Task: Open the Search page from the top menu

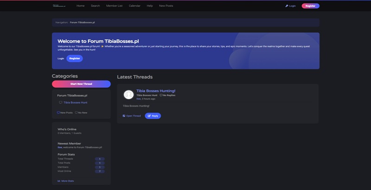Action: (x=96, y=6)
